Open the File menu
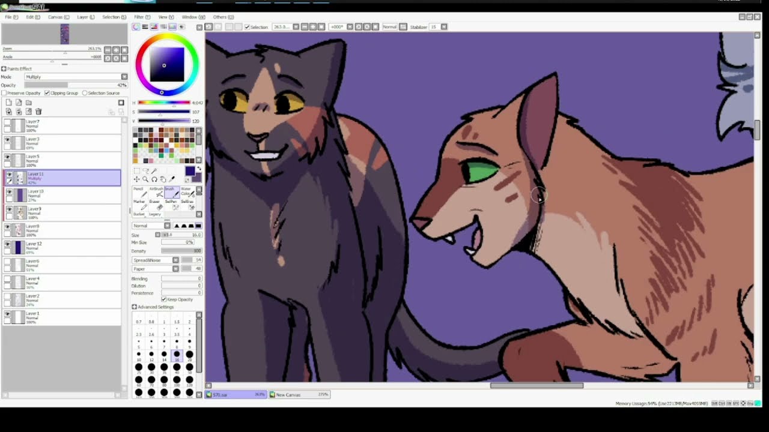This screenshot has width=769, height=432. (x=11, y=17)
